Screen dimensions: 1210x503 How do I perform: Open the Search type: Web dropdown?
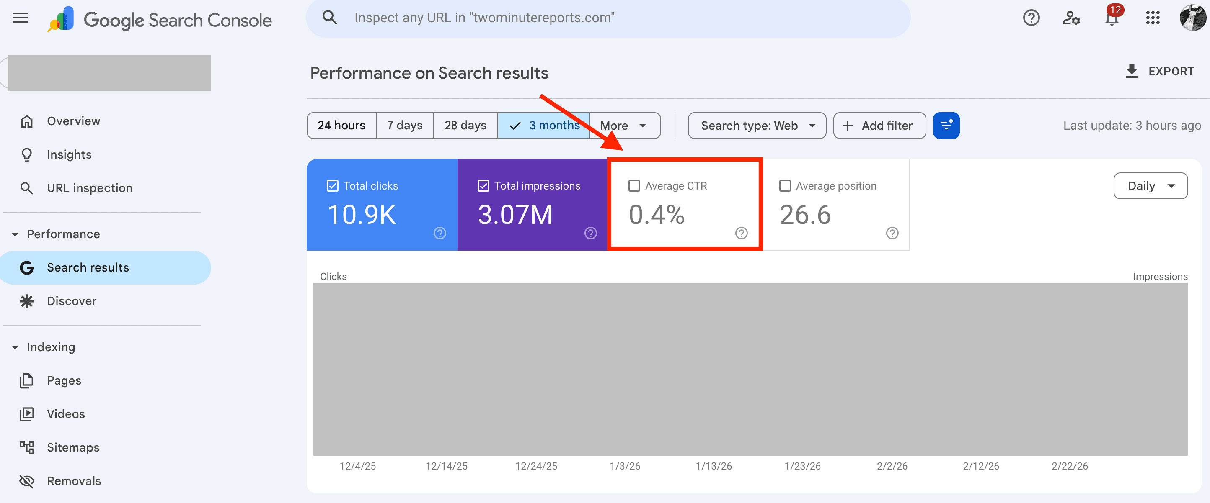[x=757, y=125]
